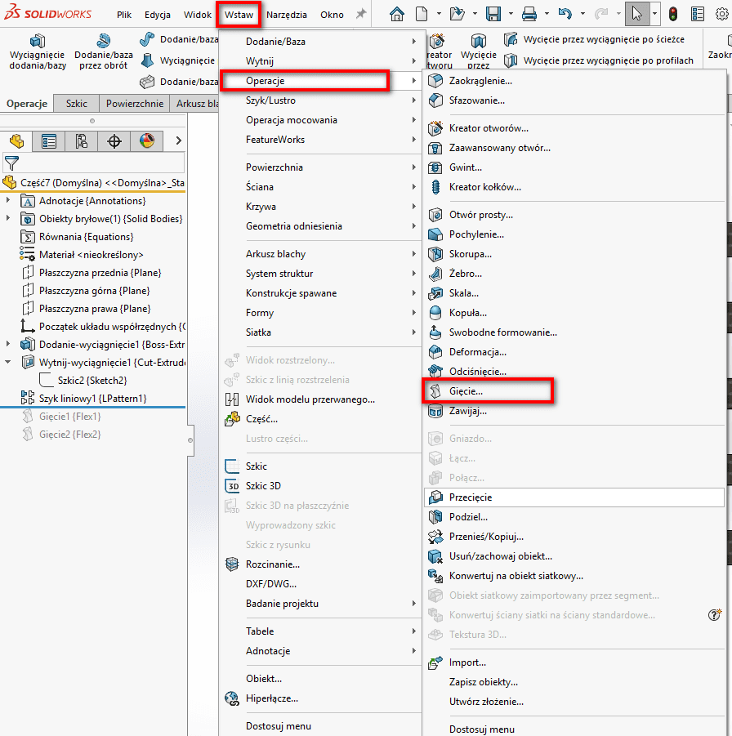
Task: Open the Narzędzia menu
Action: click(x=287, y=15)
